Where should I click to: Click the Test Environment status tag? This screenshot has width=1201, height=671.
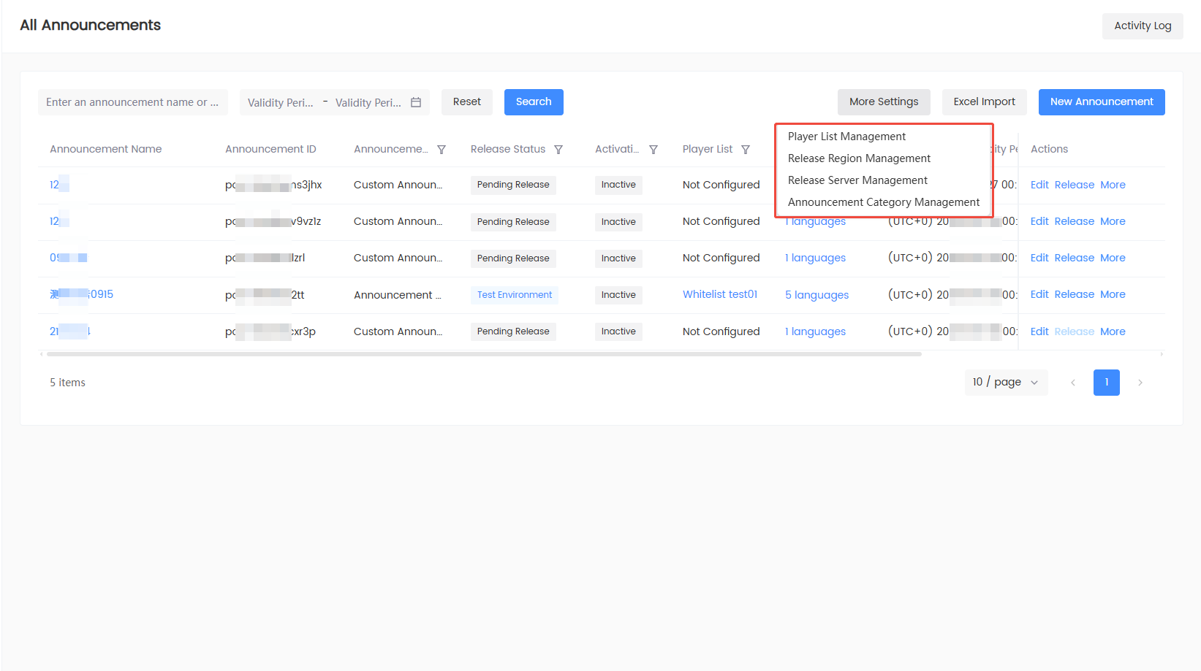515,296
